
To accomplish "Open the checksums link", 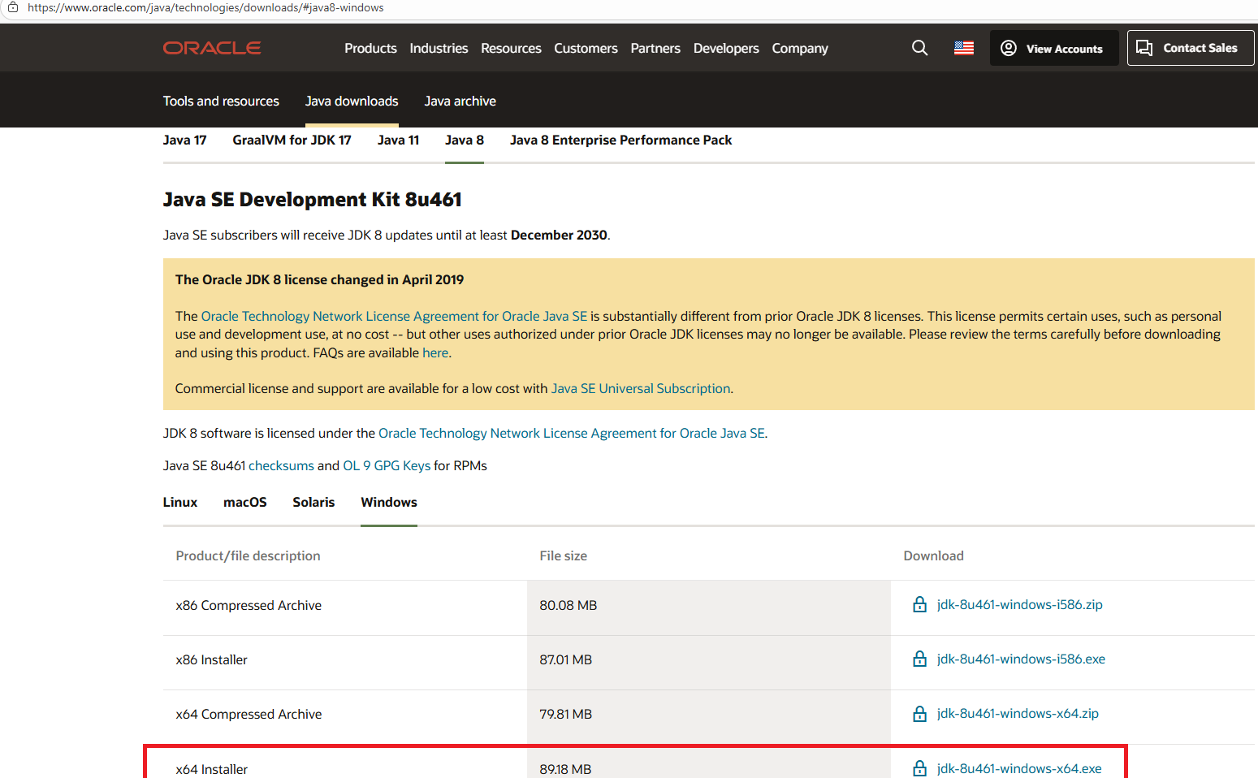I will tap(281, 465).
